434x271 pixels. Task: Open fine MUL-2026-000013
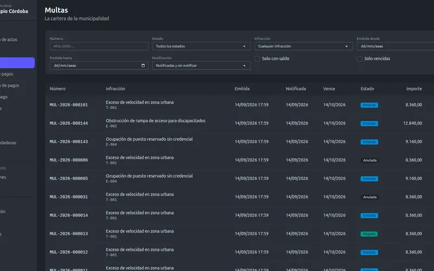(69, 234)
